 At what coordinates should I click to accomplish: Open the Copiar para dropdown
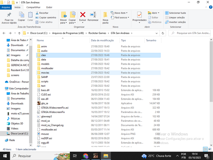72,21
